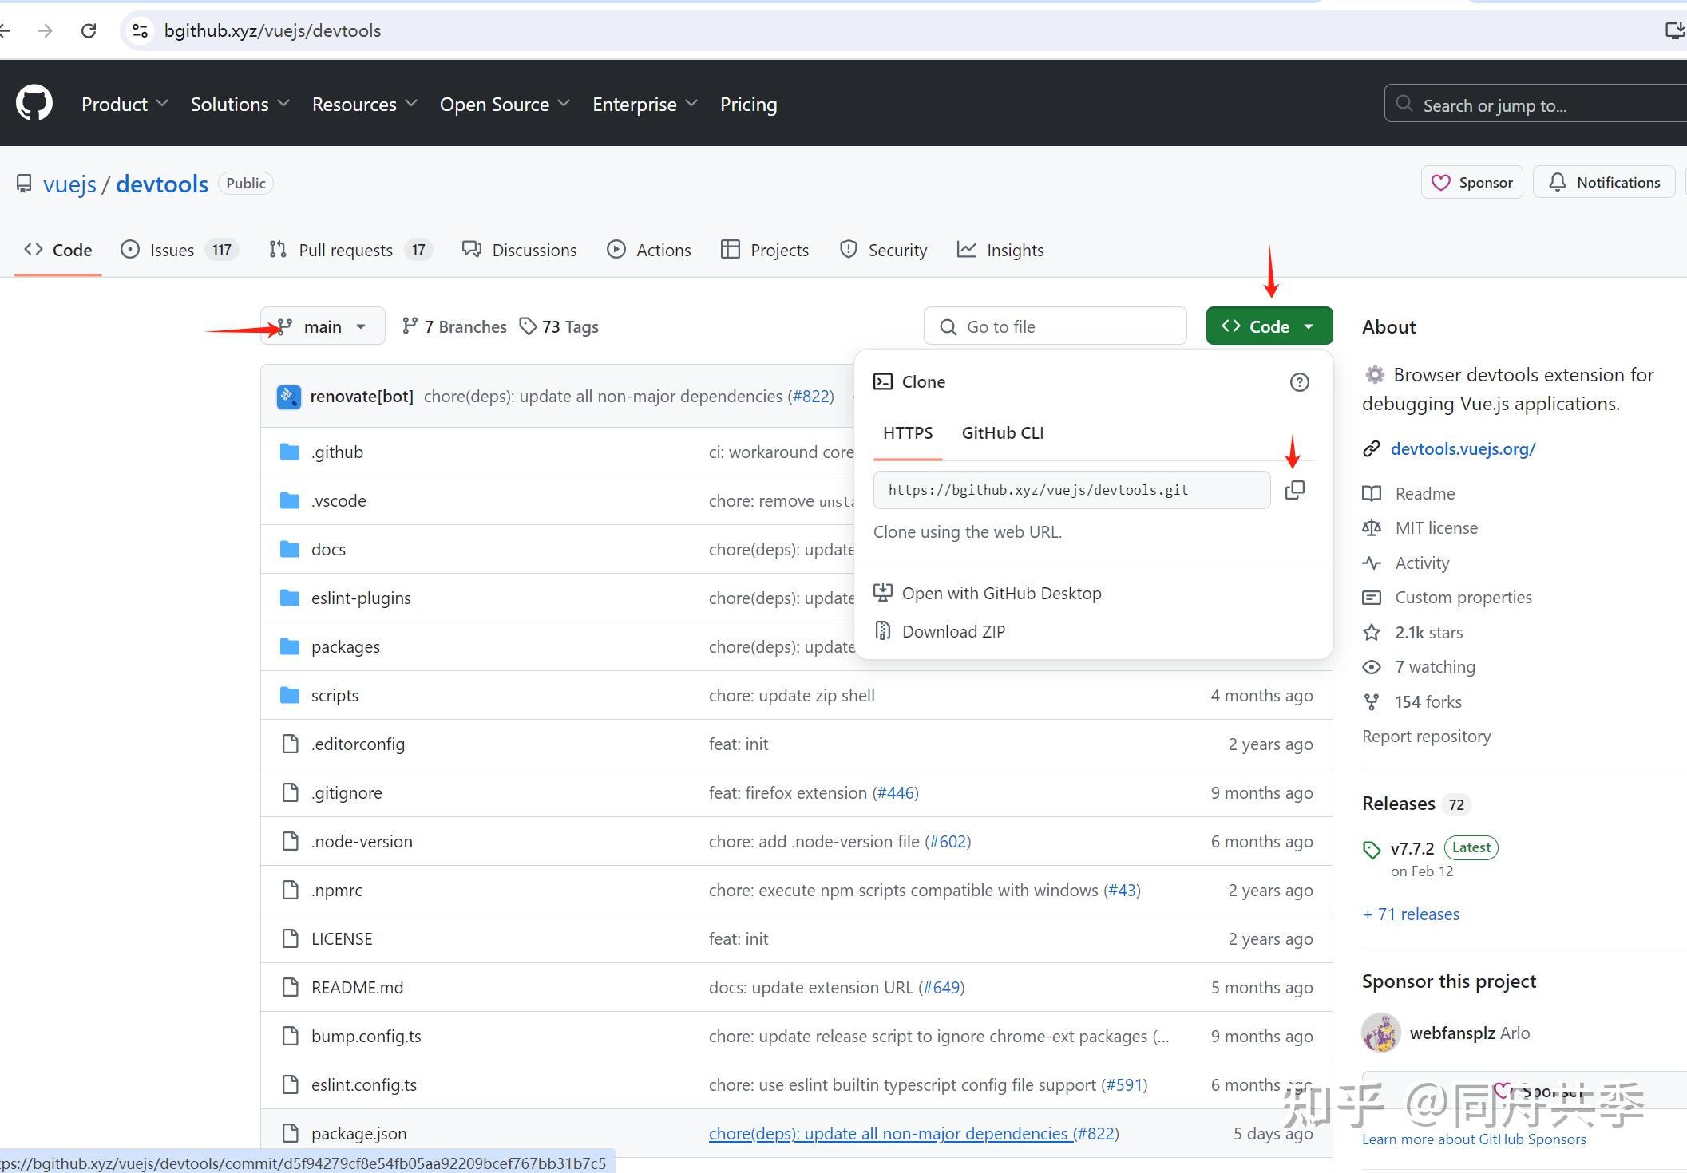Viewport: 1687px width, 1173px height.
Task: Click the 73 Tags label icon
Action: coord(529,326)
